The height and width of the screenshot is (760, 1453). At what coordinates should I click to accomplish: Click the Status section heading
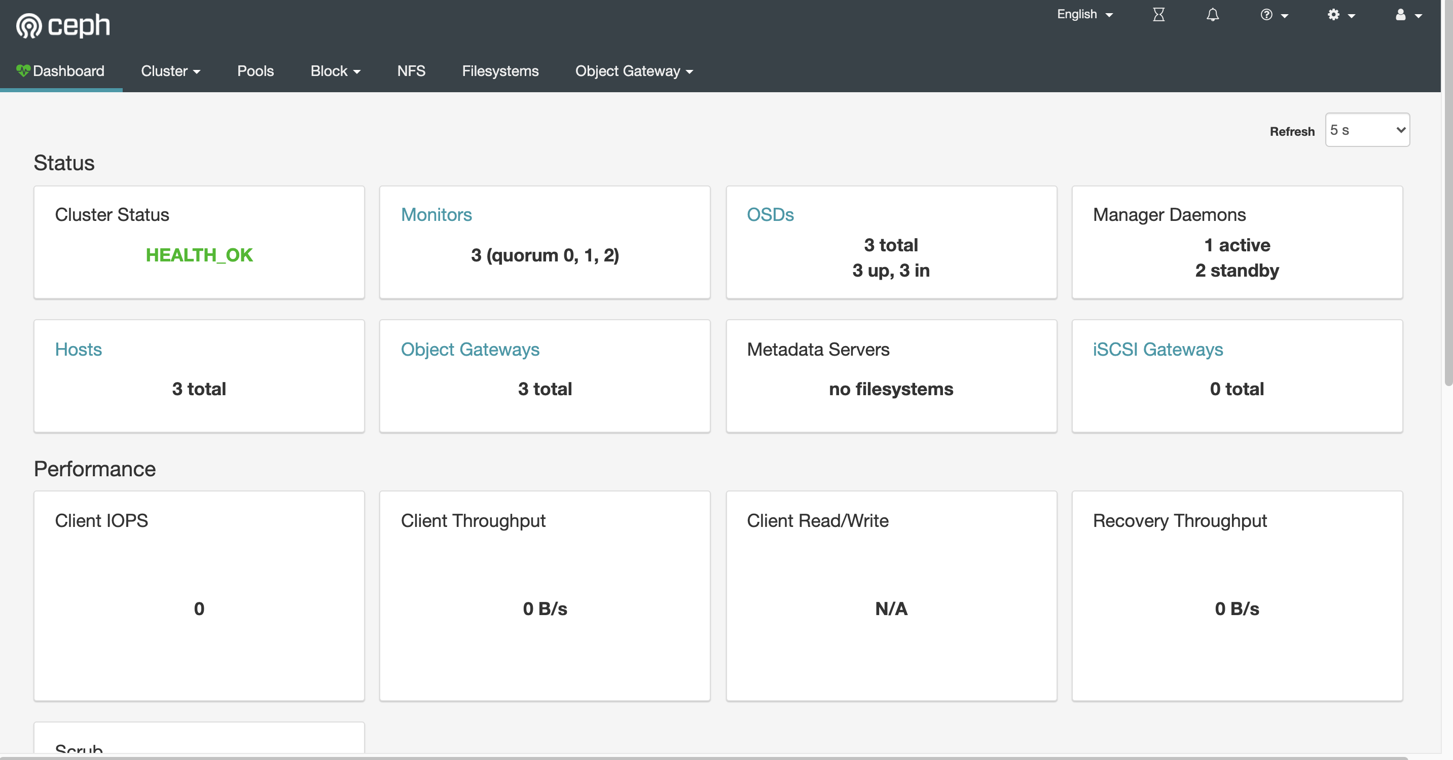click(x=64, y=163)
